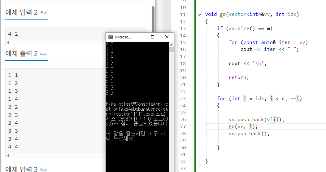Click line number 11 in editor gutter
Image resolution: width=326 pixels, height=172 pixels.
coord(183,14)
